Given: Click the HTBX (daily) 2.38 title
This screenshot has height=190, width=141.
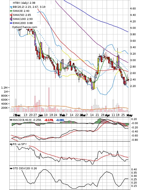Looking at the screenshot, I should (x=24, y=3).
